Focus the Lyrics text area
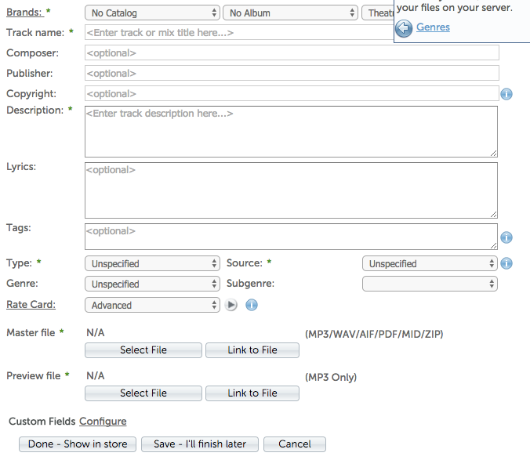The image size is (530, 460). (291, 190)
